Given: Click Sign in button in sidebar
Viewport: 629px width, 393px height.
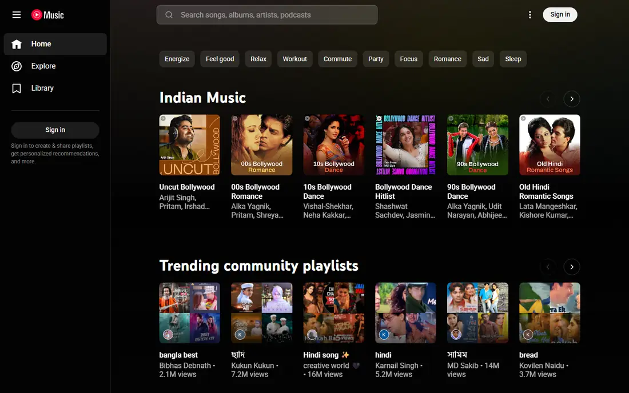Looking at the screenshot, I should pyautogui.click(x=55, y=130).
